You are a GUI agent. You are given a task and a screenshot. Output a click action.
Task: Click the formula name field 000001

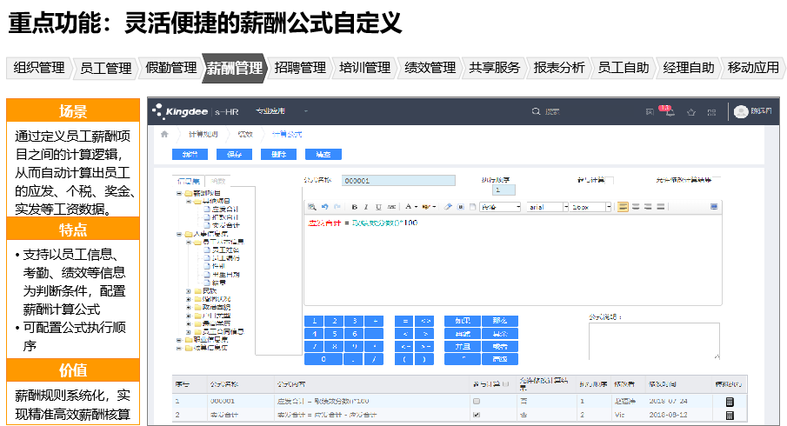point(398,181)
